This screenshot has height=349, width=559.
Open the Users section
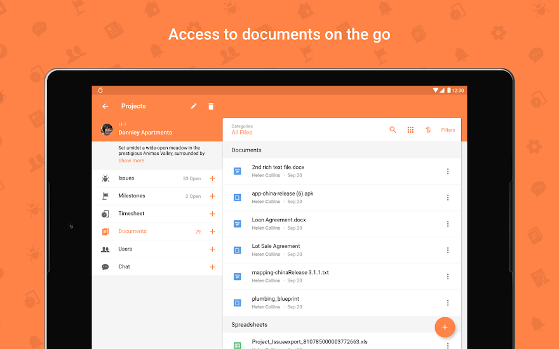158,249
